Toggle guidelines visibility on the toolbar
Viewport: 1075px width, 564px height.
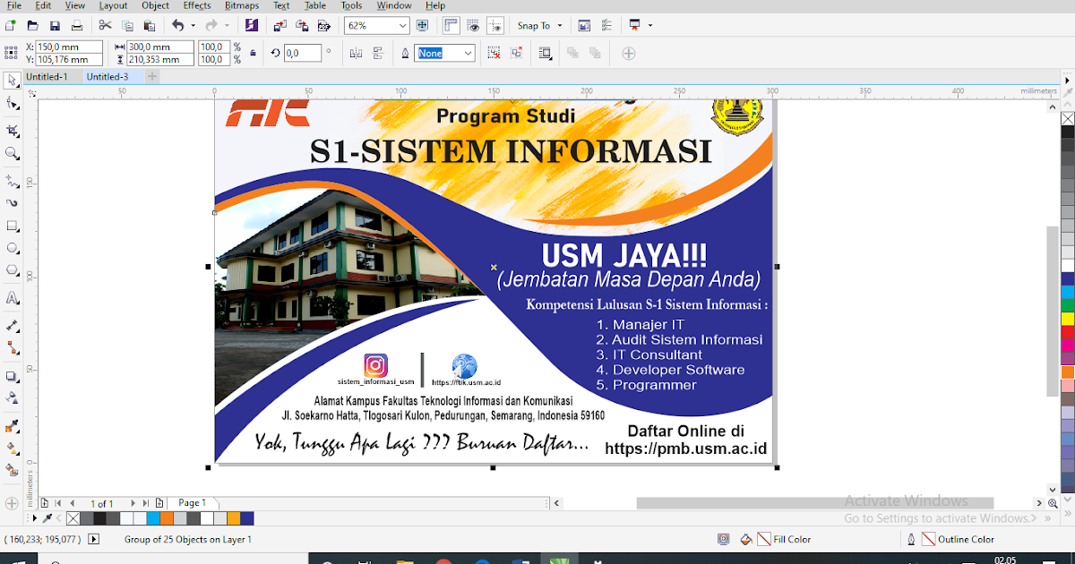point(495,25)
